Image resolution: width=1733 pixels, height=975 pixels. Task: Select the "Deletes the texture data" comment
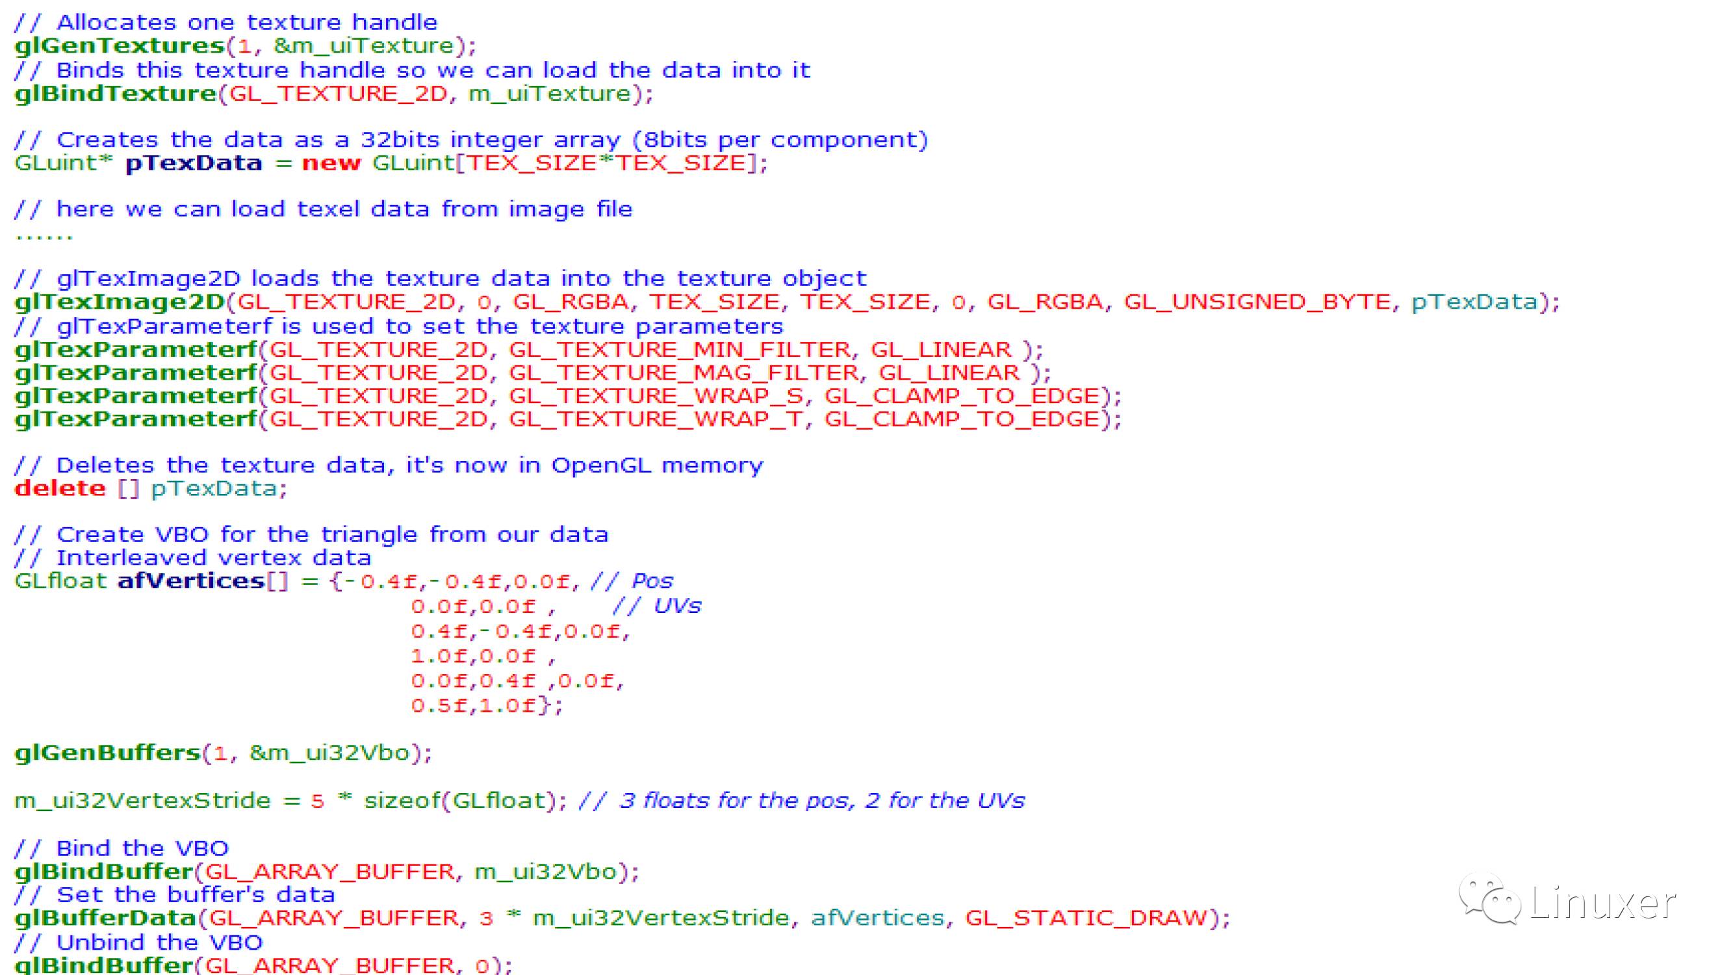[388, 464]
